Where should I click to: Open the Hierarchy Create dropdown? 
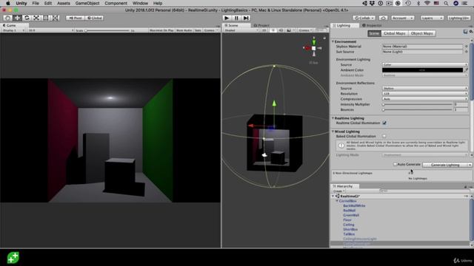click(x=338, y=191)
